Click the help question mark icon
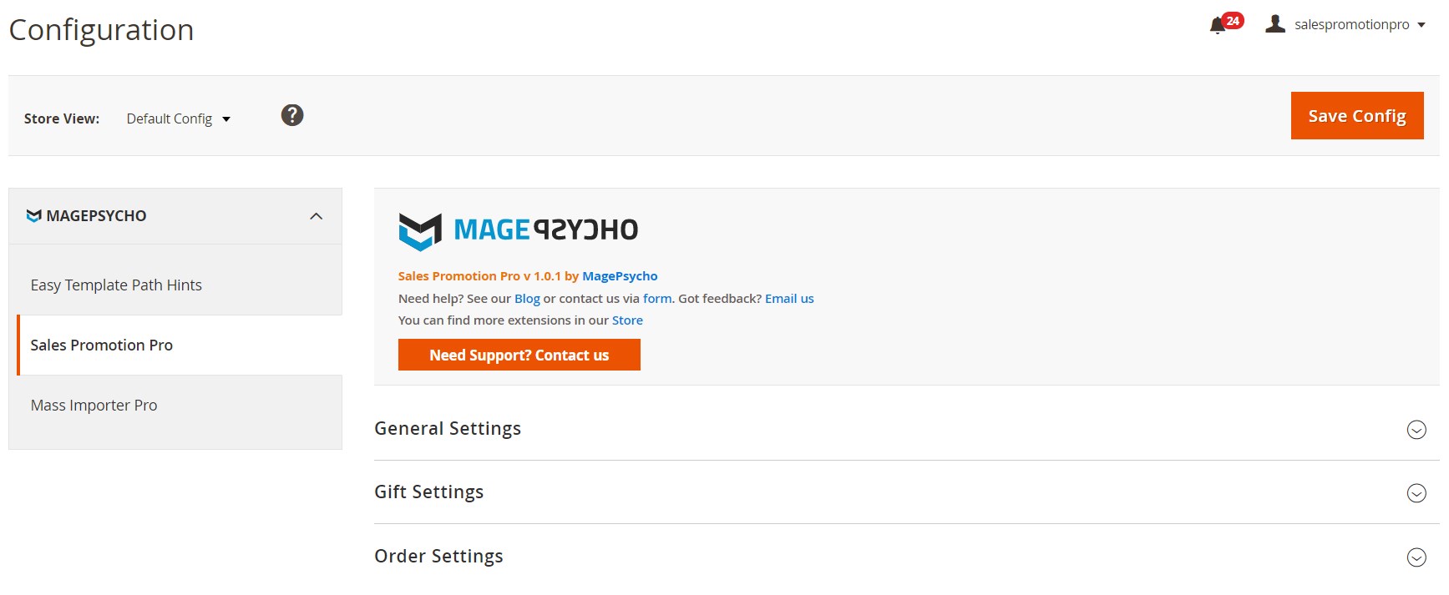Screen dimensions: 1449x595 coord(292,115)
